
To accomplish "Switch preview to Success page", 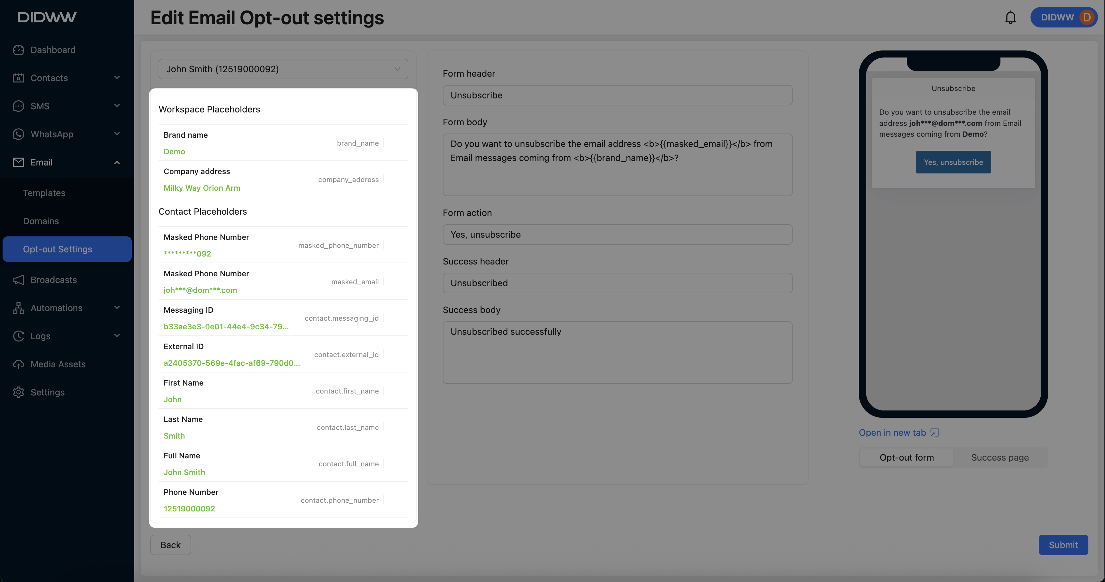I will (999, 457).
